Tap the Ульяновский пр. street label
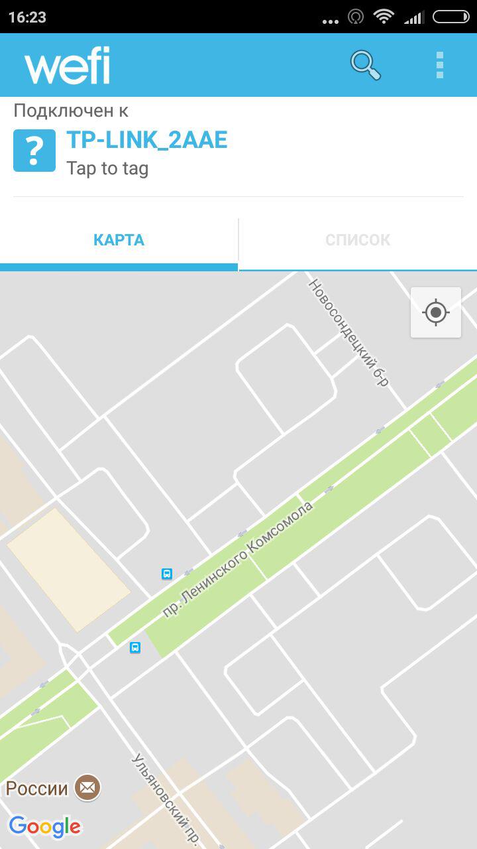Screen dimensions: 477x849 click(x=166, y=799)
